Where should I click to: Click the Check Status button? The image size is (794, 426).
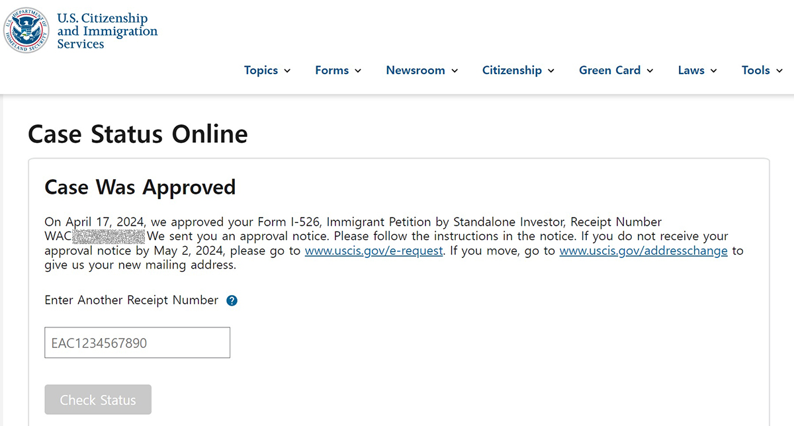(x=98, y=400)
